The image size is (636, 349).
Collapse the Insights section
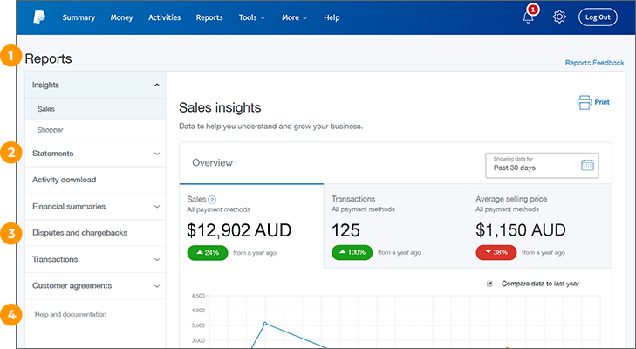click(156, 85)
